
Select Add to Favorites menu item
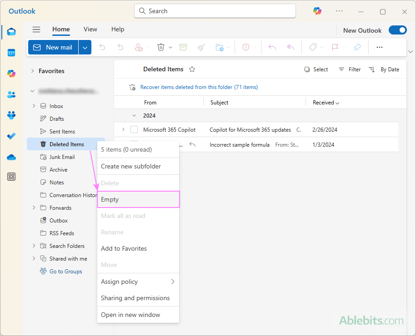(138, 248)
